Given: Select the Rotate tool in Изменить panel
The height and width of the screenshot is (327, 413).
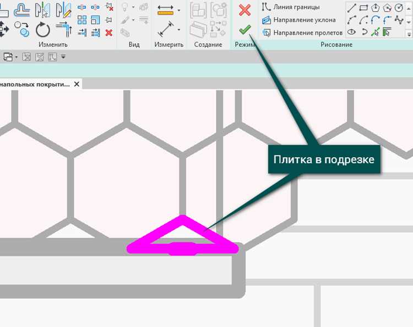Looking at the screenshot, I should coord(42,30).
